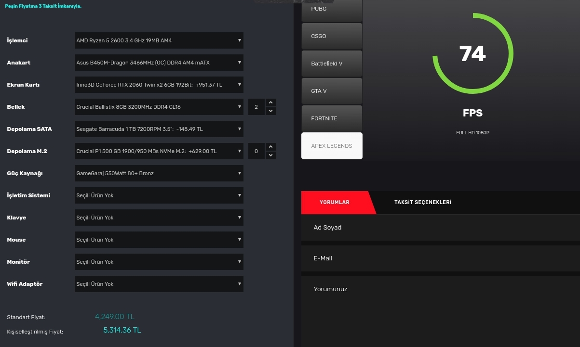Expand the Anakart motherboard dropdown
This screenshot has width=580, height=347.
coord(159,63)
